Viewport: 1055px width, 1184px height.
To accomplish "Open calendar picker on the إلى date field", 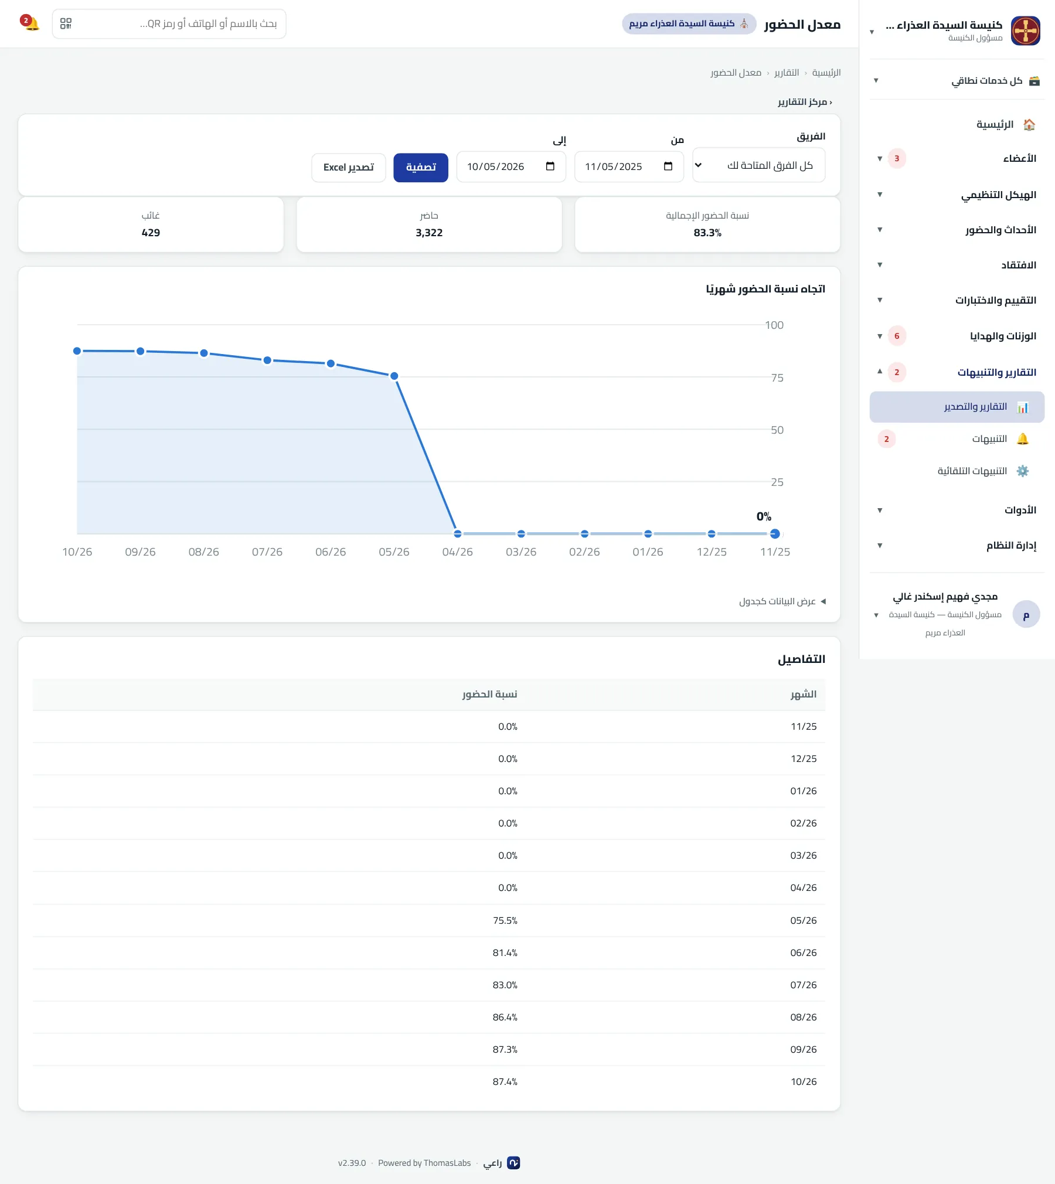I will 550,166.
